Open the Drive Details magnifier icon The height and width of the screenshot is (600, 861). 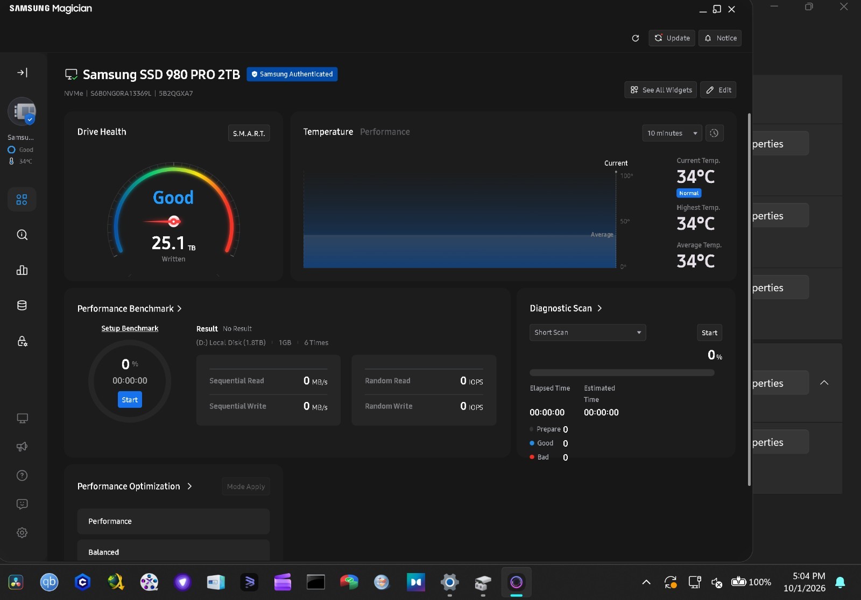click(x=22, y=235)
